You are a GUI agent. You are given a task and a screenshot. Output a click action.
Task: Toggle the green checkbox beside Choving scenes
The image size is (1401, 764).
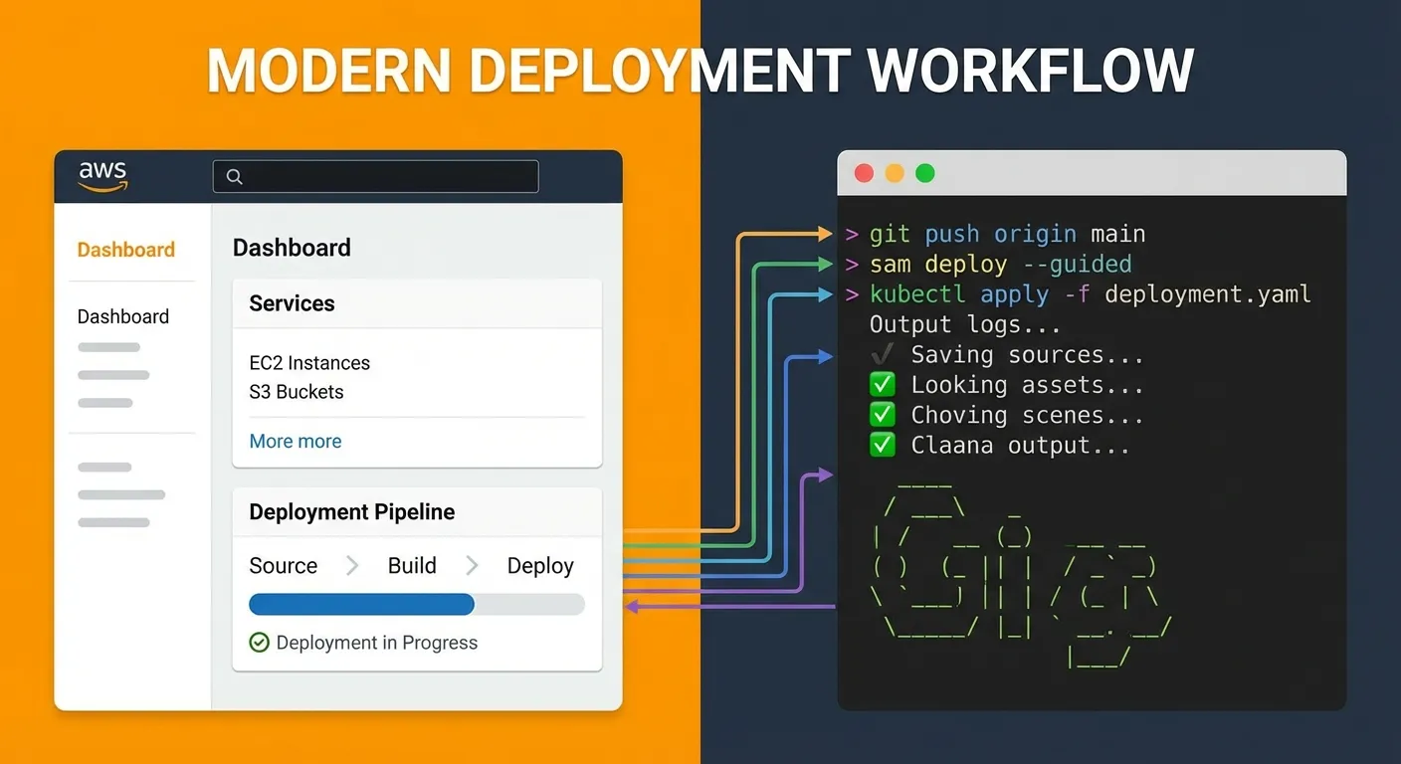point(882,415)
